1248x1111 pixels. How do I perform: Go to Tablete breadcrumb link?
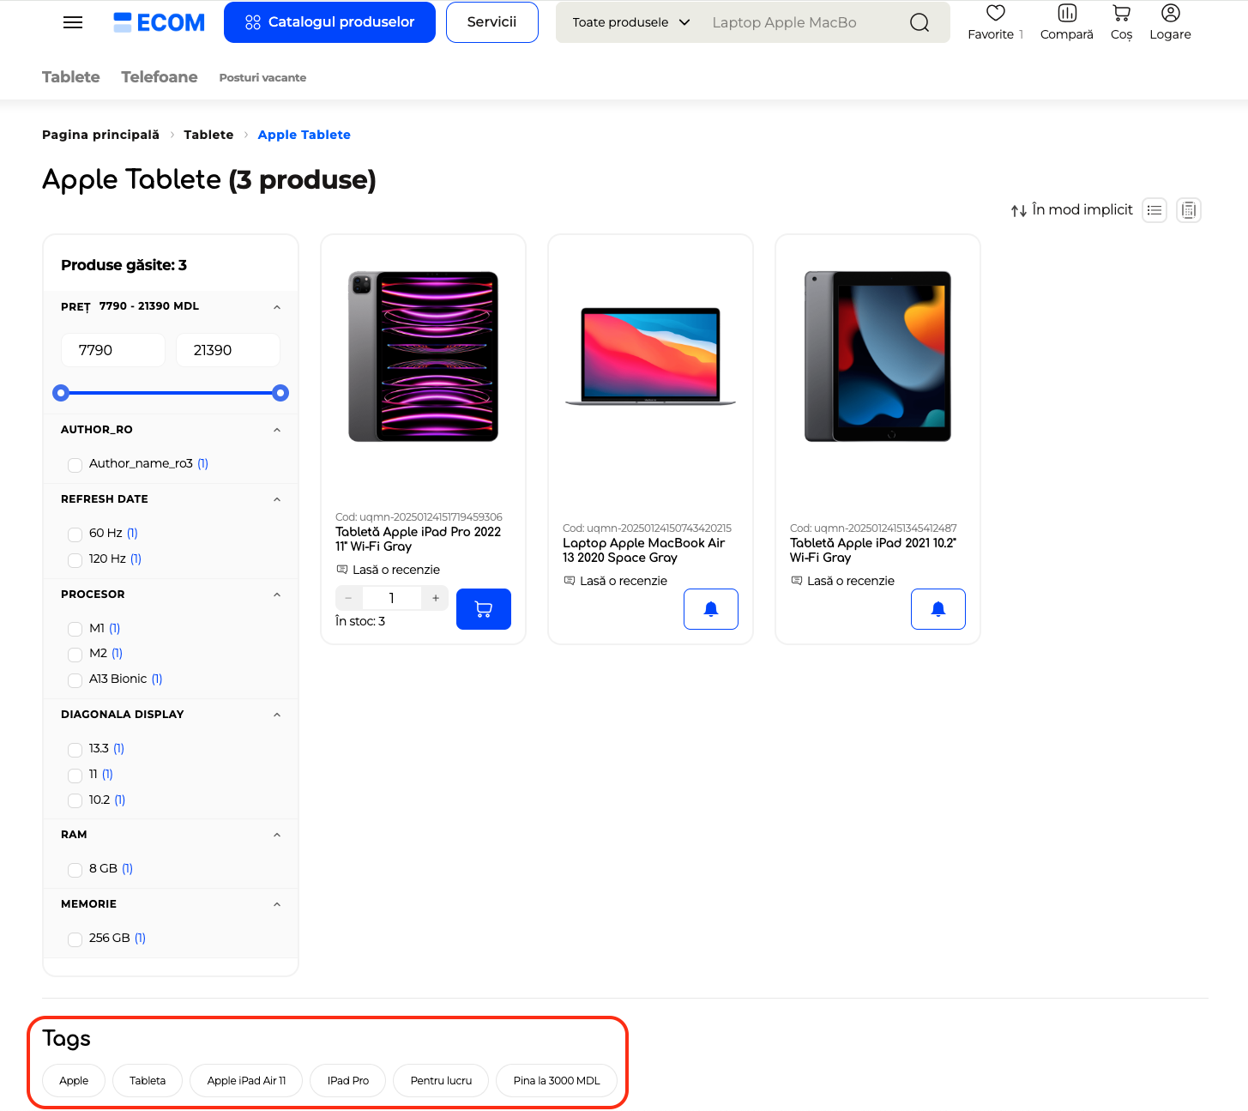pyautogui.click(x=208, y=135)
